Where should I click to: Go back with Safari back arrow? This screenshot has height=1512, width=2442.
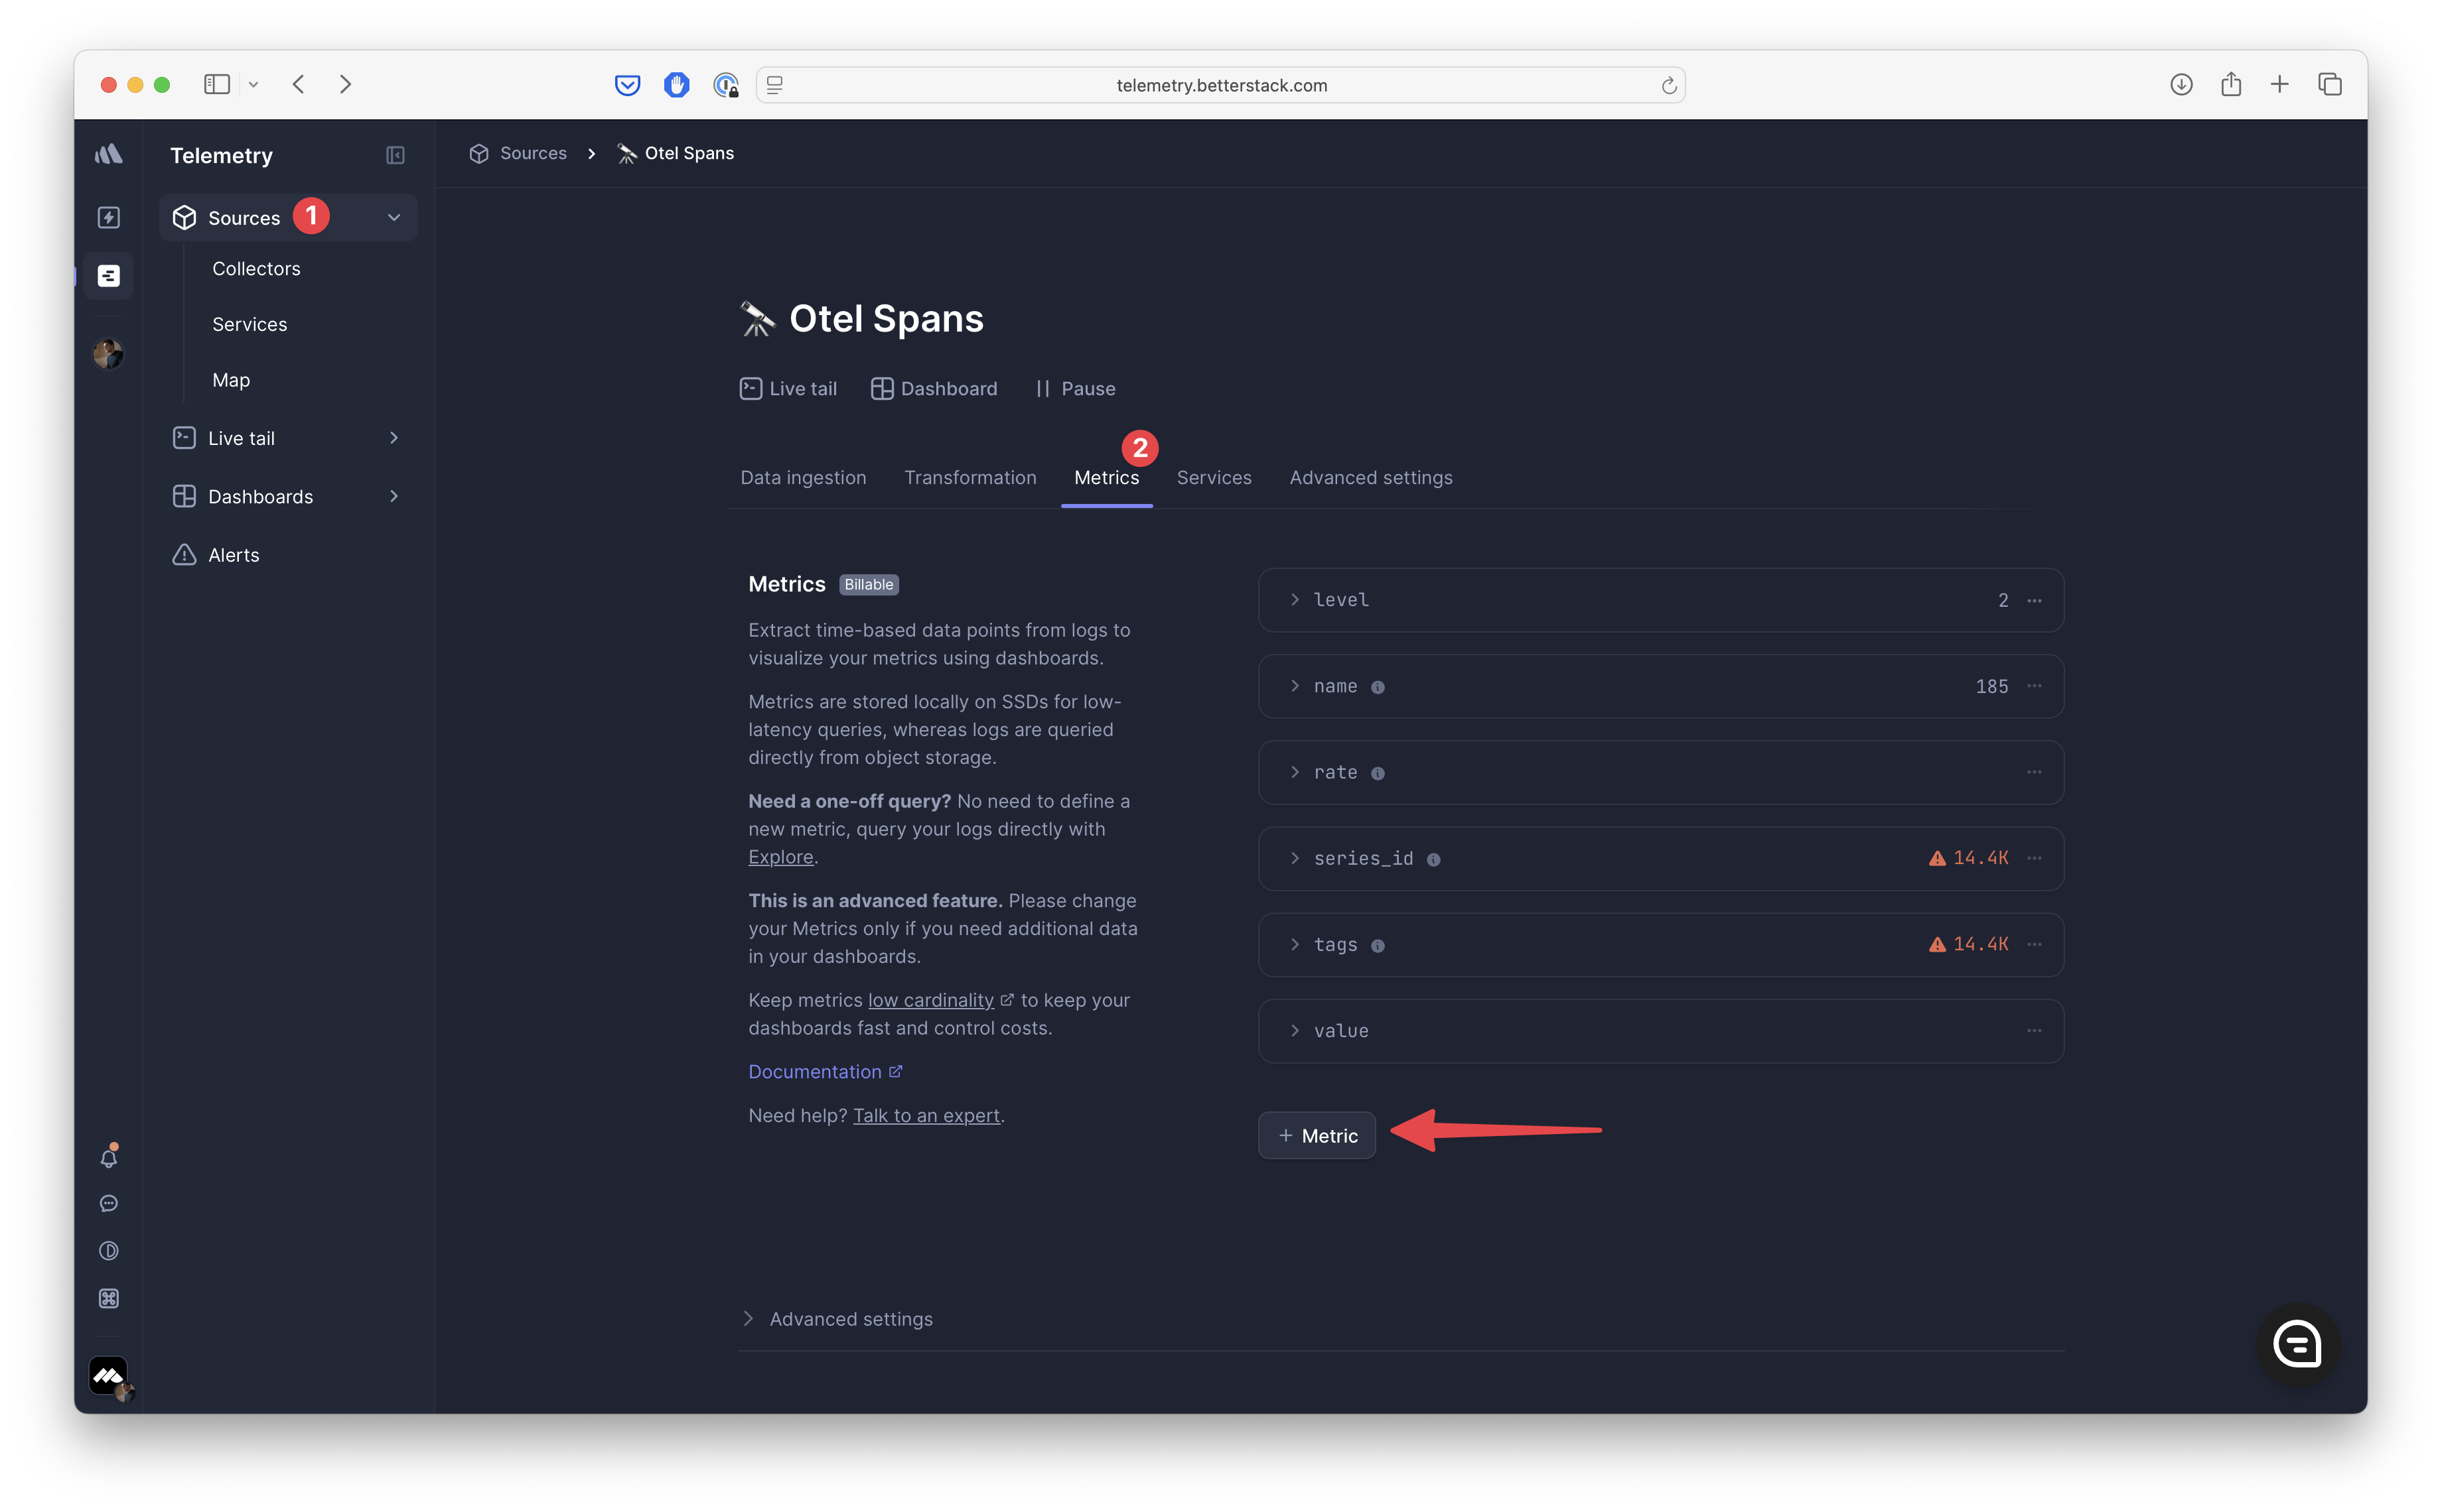(x=297, y=84)
